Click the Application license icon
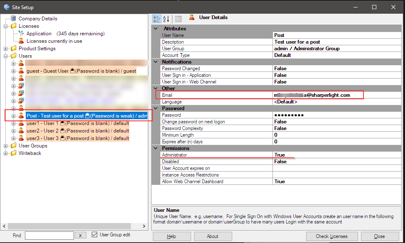The height and width of the screenshot is (243, 405). click(21, 33)
